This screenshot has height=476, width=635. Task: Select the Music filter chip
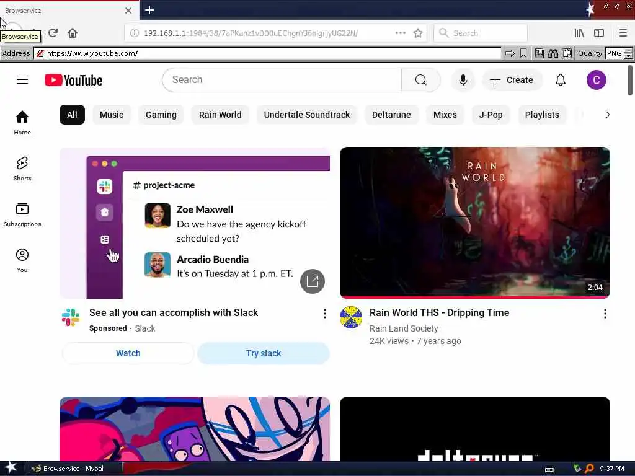click(x=112, y=115)
